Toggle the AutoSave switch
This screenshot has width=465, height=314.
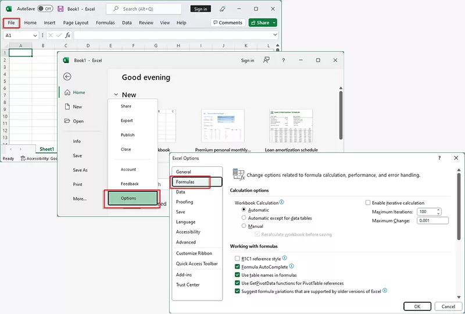tap(45, 9)
